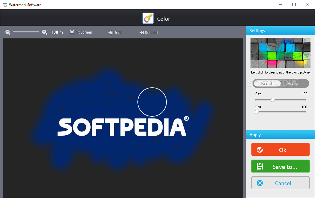The image size is (315, 198).
Task: Click the SOFTPEDIA image on canvas
Action: 123,127
